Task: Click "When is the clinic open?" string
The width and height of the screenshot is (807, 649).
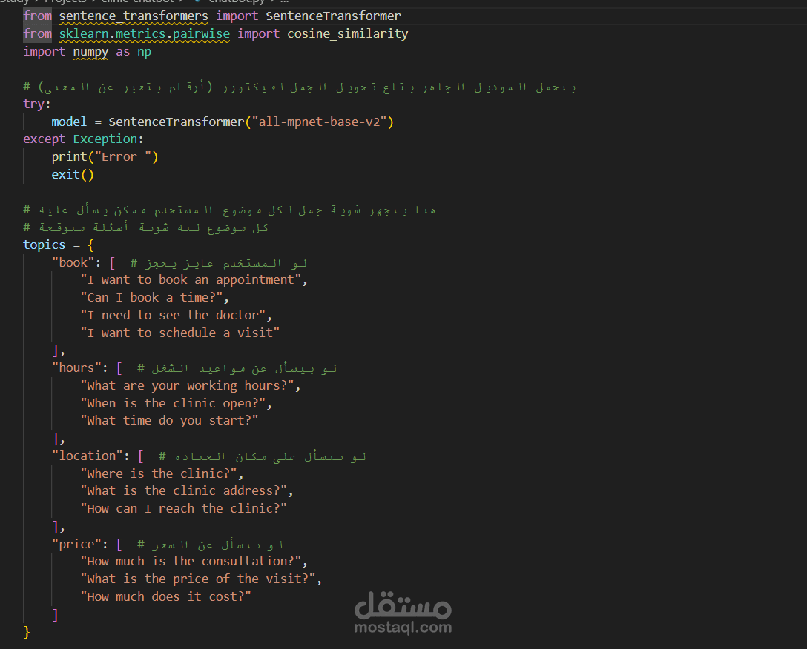Action: 173,404
